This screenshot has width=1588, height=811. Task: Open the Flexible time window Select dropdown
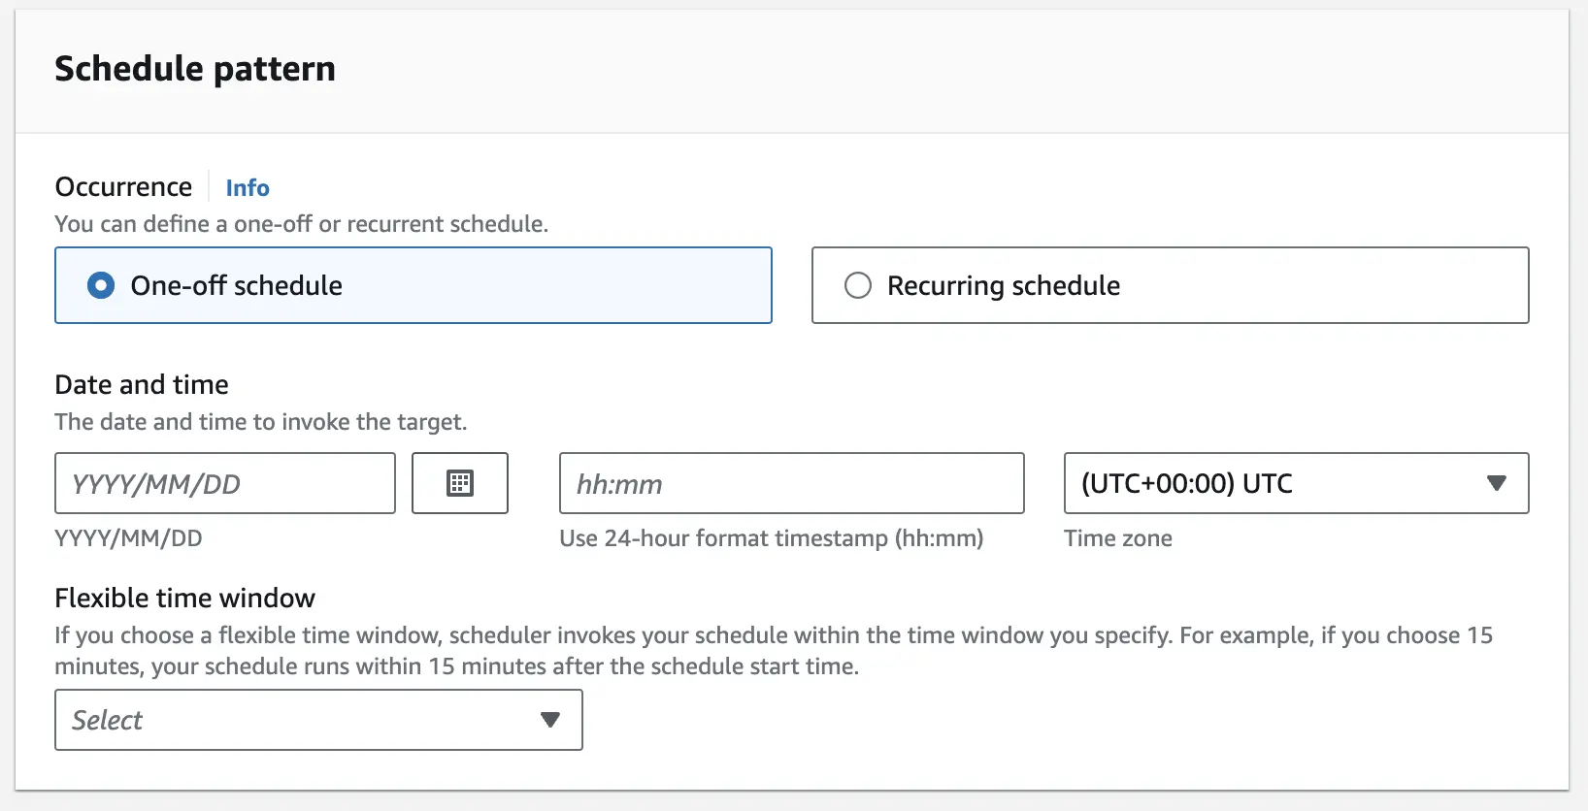318,720
